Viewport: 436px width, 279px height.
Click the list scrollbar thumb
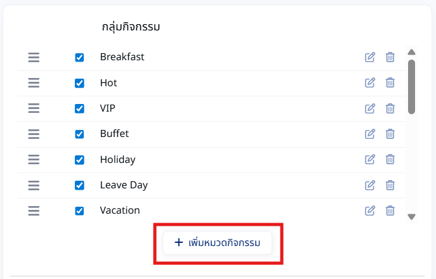[411, 87]
